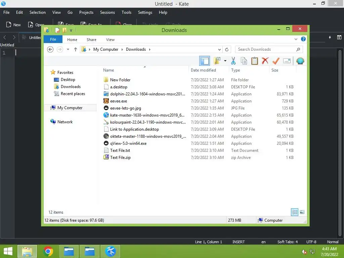Viewport: 344px width, 258px height.
Task: Click Kate's vertical editor scrollbar
Action: (x=340, y=142)
